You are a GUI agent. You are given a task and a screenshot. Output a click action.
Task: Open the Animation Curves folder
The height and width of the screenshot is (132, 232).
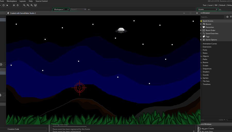[x=210, y=44]
